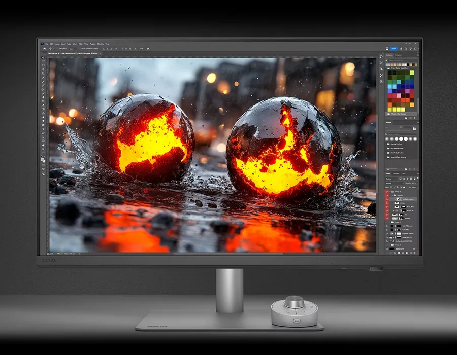Toggle visibility of Group 3
The width and height of the screenshot is (457, 355).
pyautogui.click(x=386, y=191)
